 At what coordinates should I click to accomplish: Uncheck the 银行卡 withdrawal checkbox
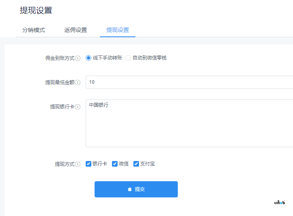pos(89,164)
